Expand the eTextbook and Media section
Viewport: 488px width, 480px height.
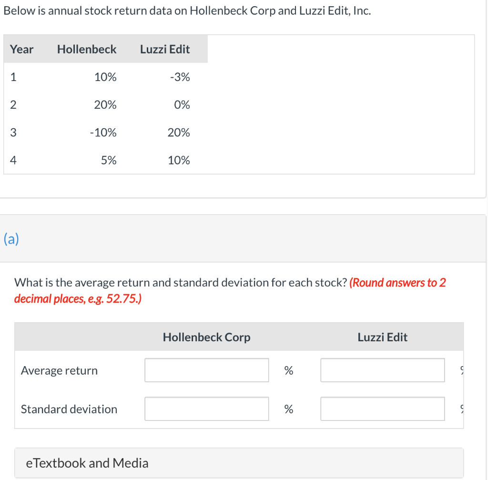click(x=87, y=463)
